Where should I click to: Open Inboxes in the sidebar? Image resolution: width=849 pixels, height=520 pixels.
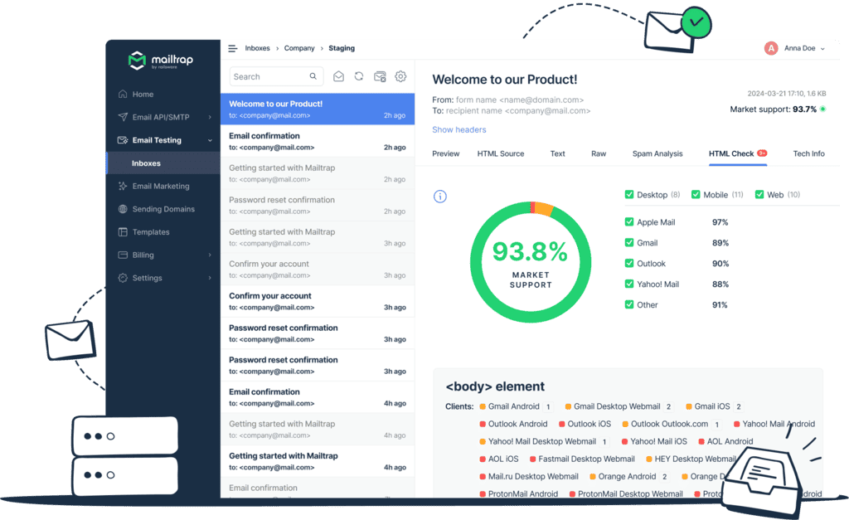tap(163, 163)
